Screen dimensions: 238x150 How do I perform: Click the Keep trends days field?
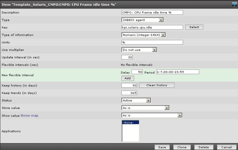pyautogui.click(x=129, y=93)
